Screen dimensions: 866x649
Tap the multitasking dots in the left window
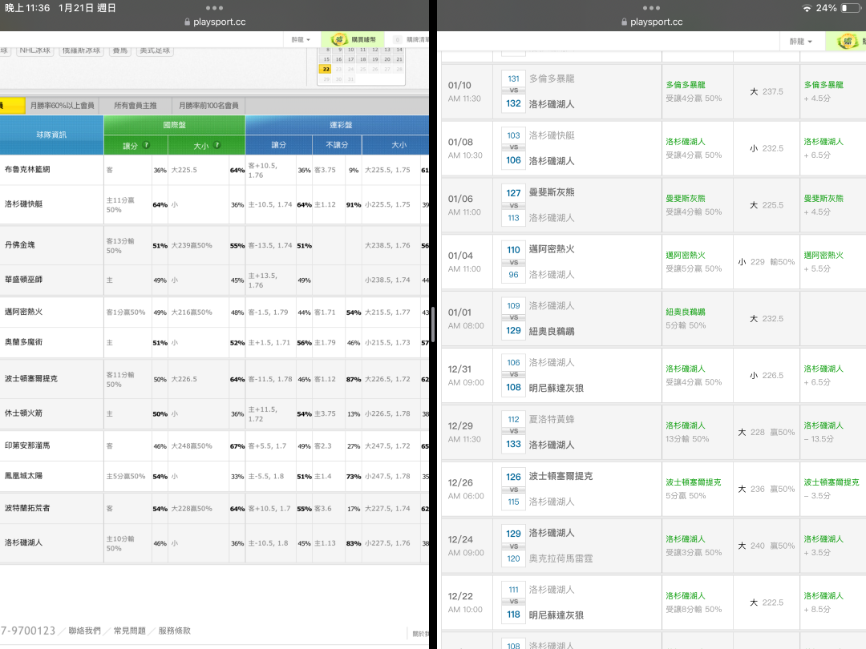click(214, 8)
